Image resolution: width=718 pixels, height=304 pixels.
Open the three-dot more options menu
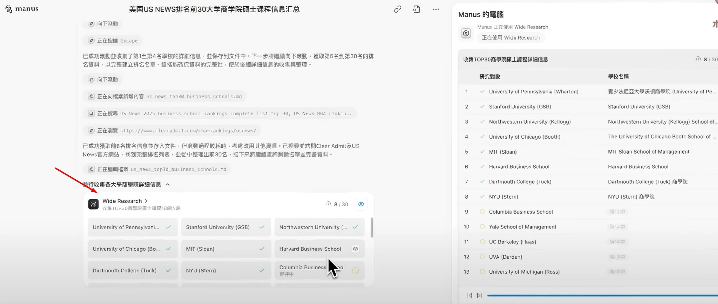pyautogui.click(x=436, y=9)
